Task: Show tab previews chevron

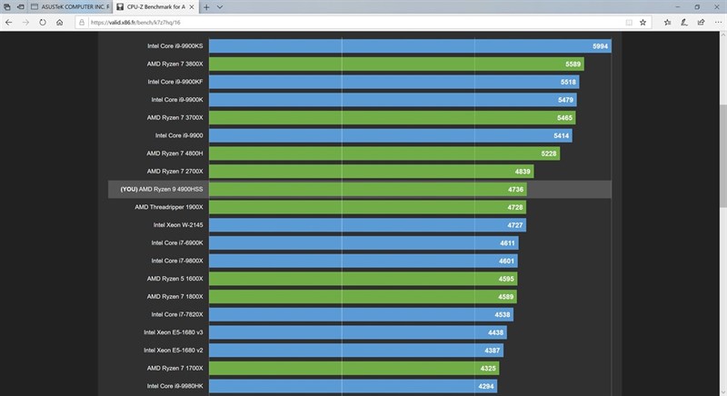Action: [220, 7]
